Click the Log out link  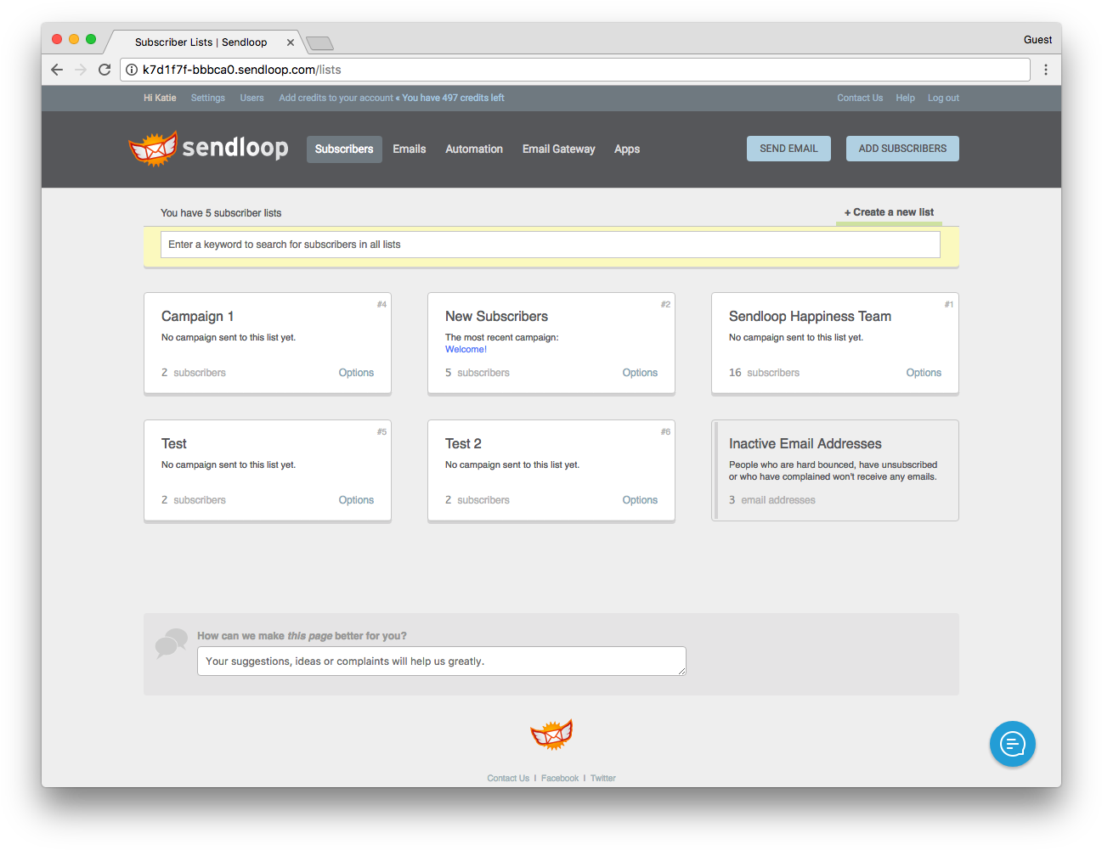pos(943,98)
